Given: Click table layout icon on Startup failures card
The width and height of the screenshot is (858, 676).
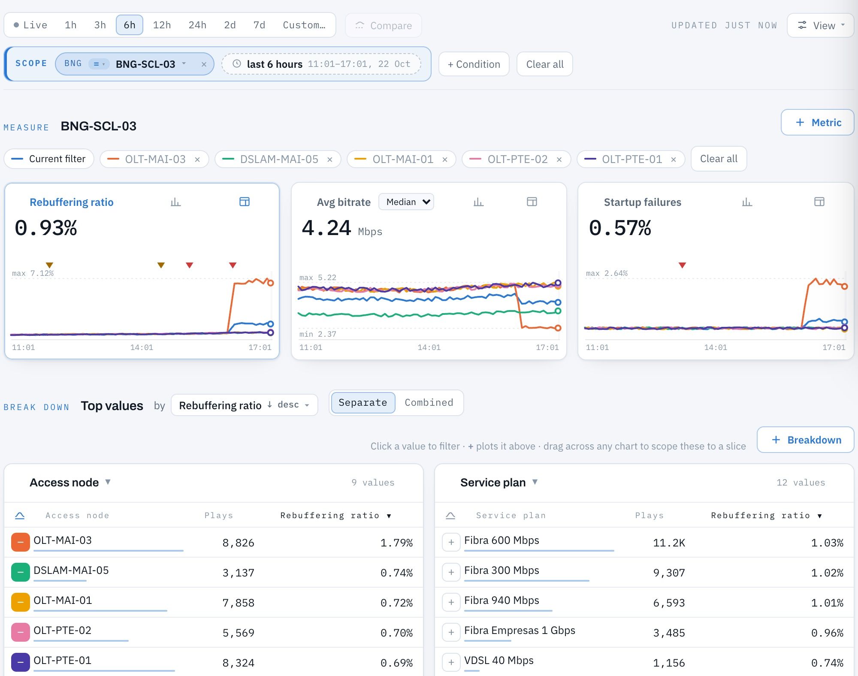Looking at the screenshot, I should tap(819, 202).
